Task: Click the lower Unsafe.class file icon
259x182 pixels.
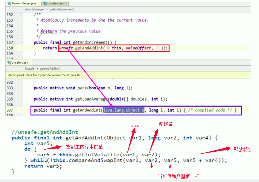Action: point(10,62)
